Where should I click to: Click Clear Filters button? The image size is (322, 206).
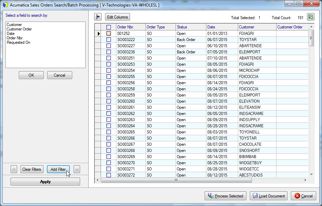[x=32, y=169]
